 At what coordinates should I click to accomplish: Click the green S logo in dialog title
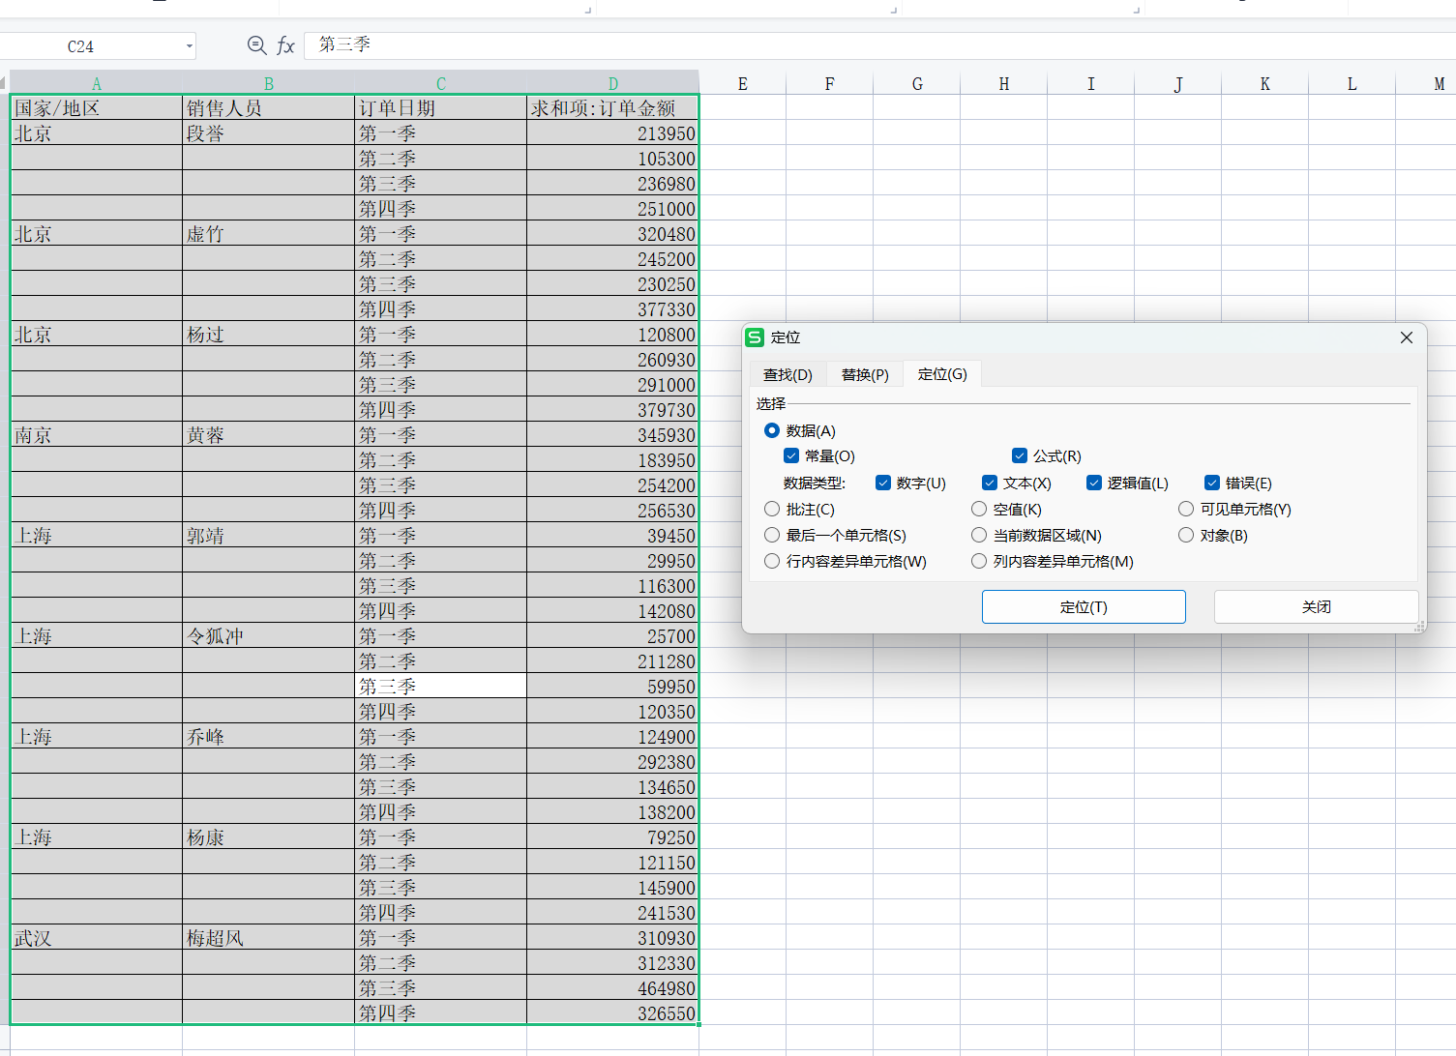[755, 337]
